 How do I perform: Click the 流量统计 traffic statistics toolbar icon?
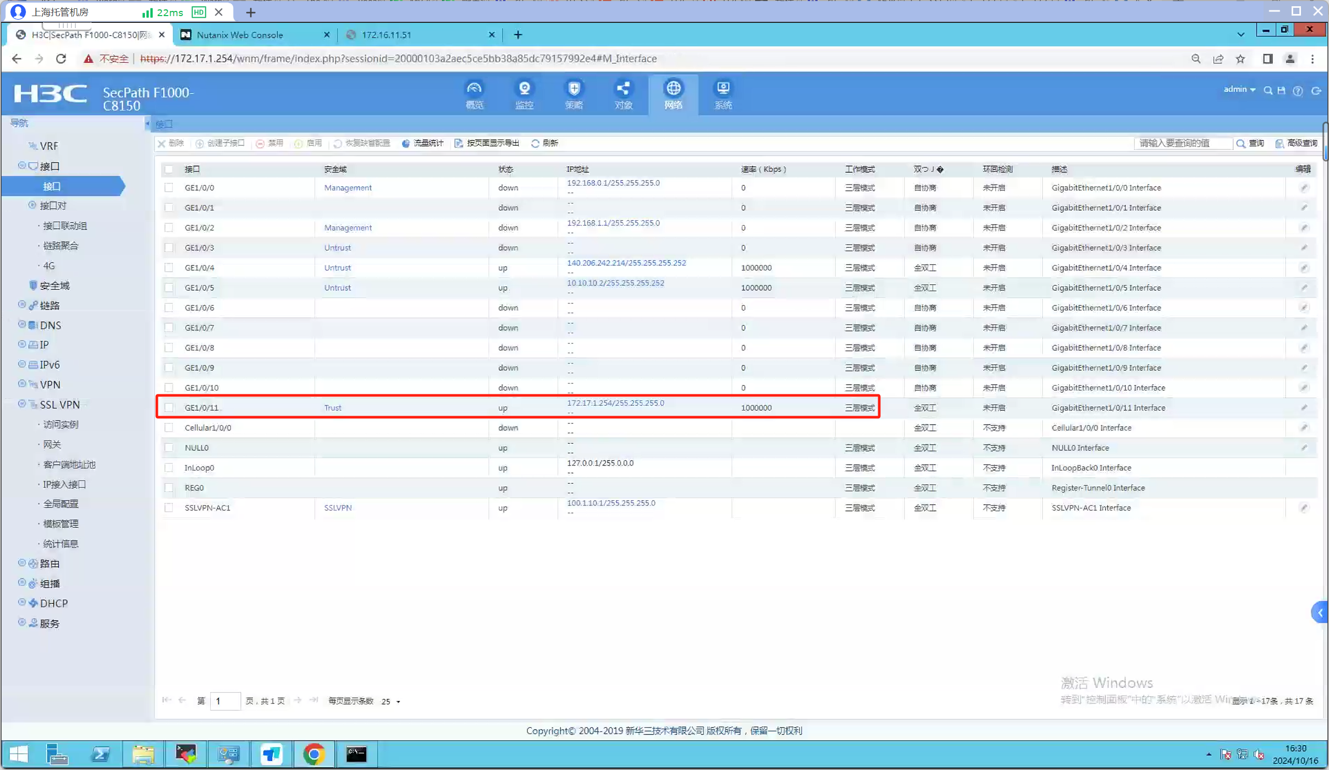point(405,143)
